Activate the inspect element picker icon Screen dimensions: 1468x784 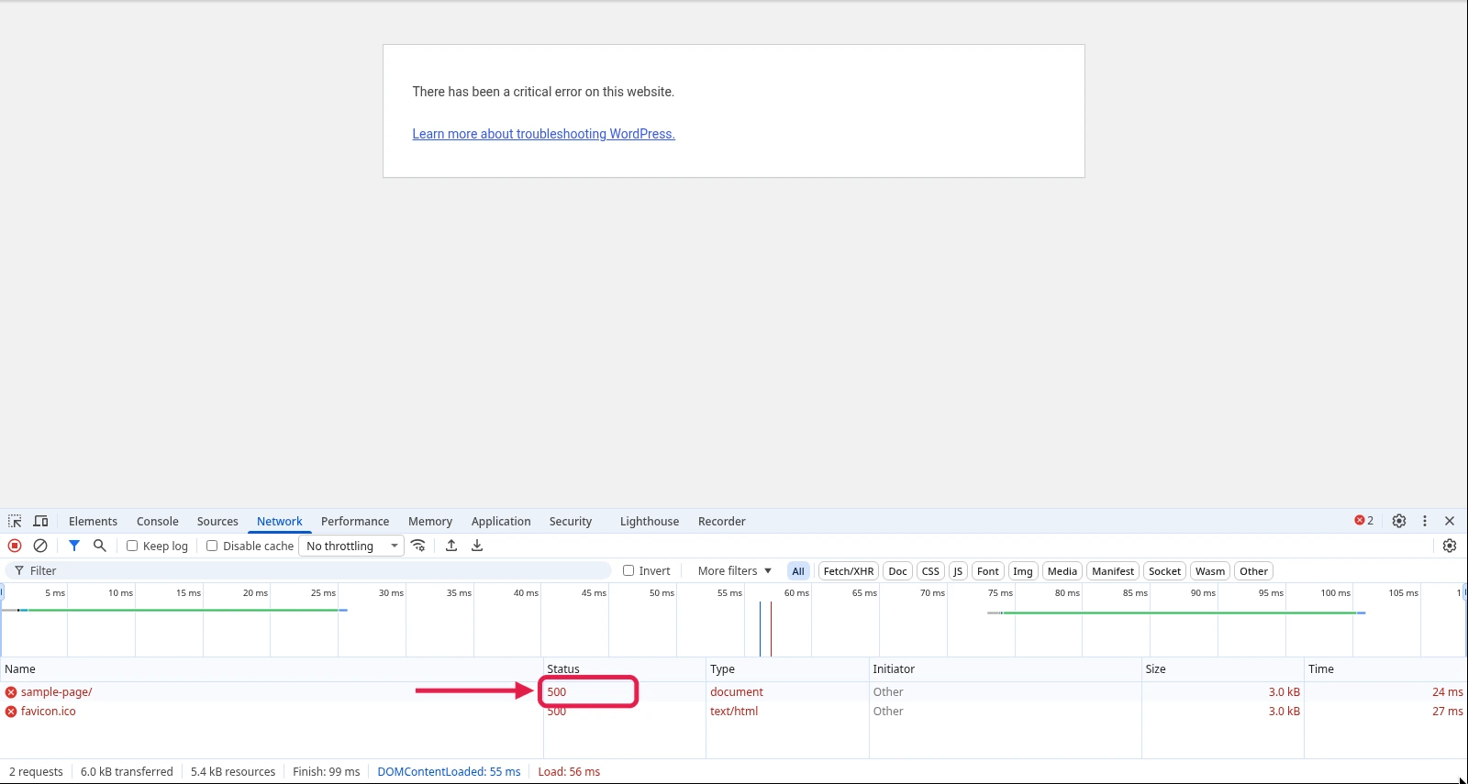tap(15, 521)
